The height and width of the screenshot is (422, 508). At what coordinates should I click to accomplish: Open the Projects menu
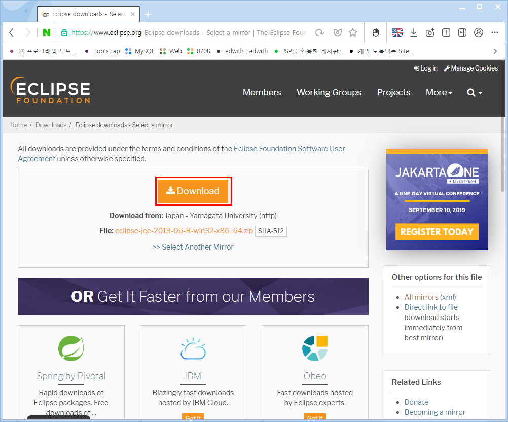[x=393, y=93]
